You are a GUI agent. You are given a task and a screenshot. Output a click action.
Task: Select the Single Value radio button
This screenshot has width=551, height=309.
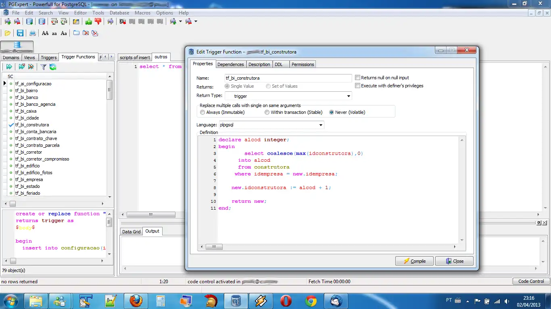[227, 86]
